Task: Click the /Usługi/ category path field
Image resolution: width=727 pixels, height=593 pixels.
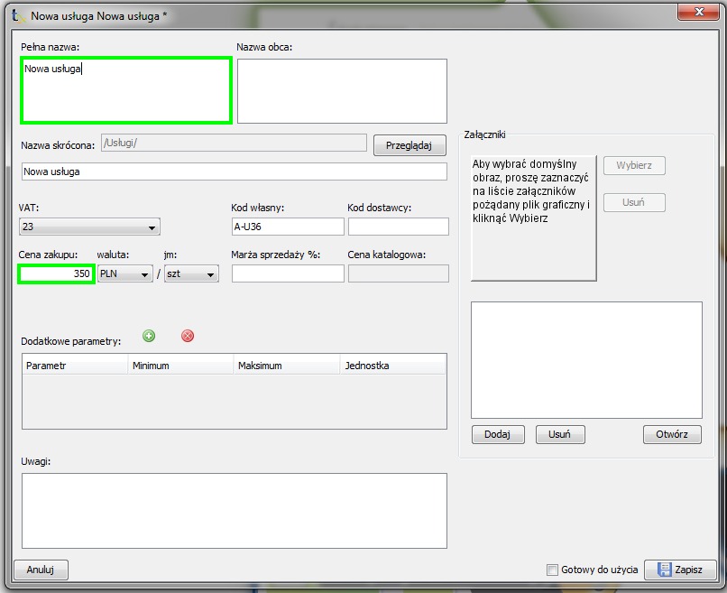Action: coord(235,143)
